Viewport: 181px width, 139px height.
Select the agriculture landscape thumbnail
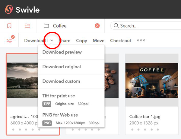pyautogui.click(x=22, y=80)
